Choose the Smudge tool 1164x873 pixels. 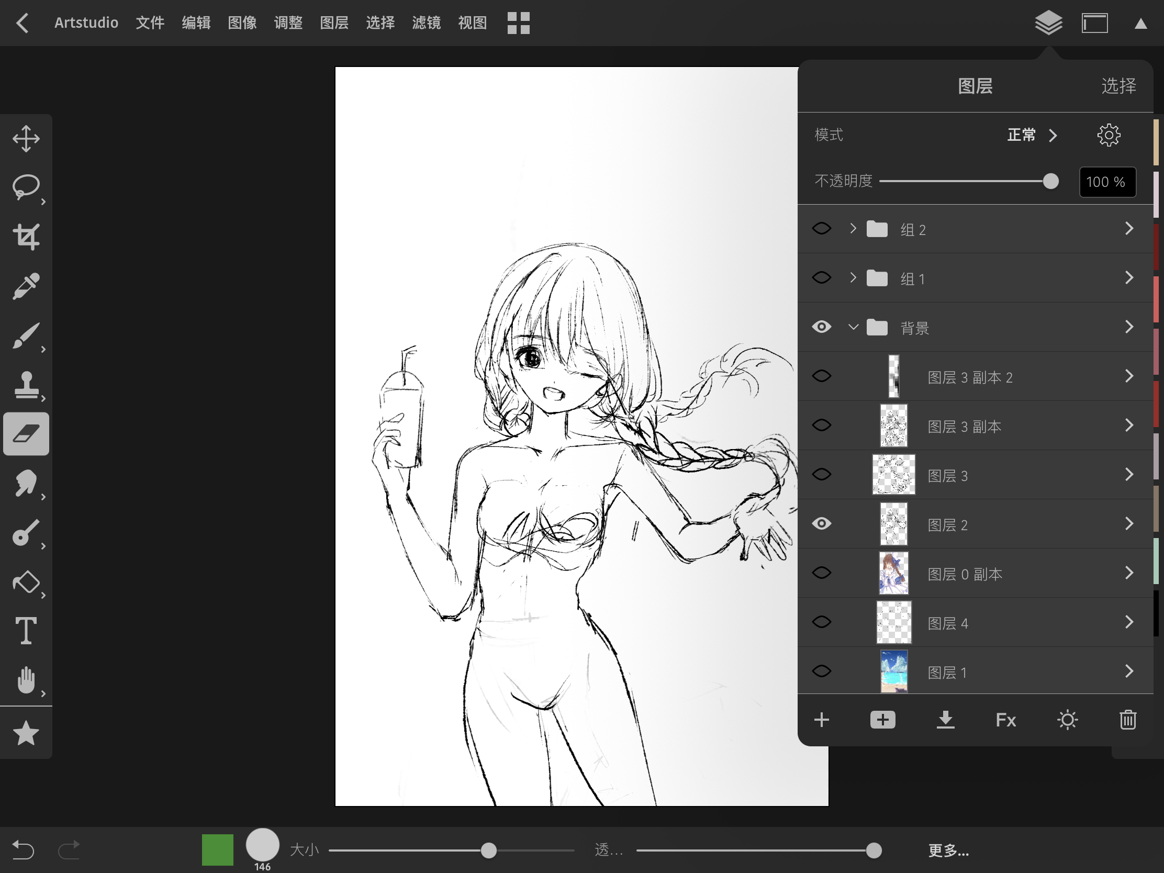[x=26, y=483]
